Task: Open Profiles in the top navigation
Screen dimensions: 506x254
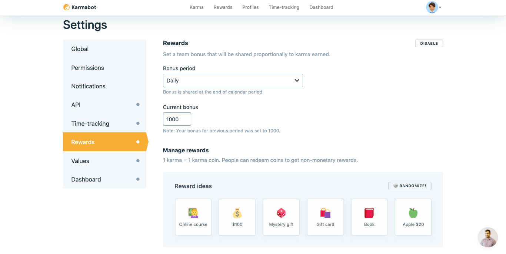Action: coord(250,7)
